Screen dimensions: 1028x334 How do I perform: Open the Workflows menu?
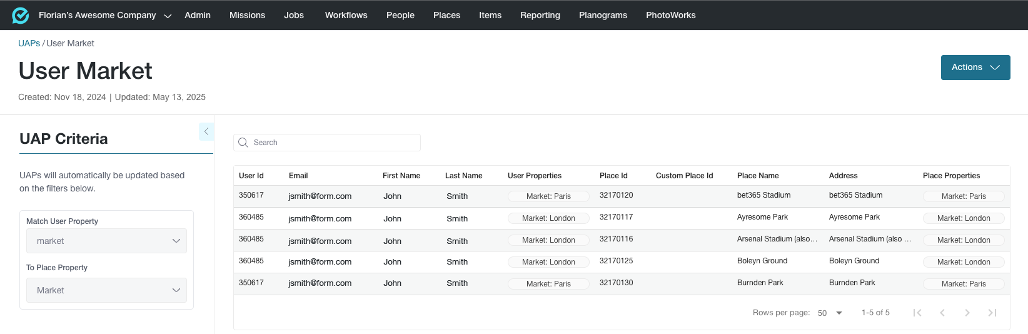click(x=346, y=15)
